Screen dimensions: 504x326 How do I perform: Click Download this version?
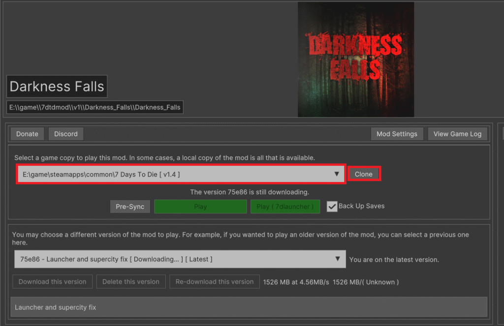(52, 282)
